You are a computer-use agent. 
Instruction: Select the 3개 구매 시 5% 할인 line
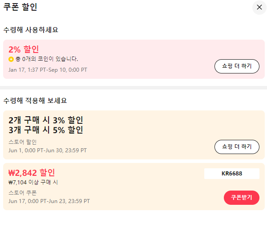click(x=46, y=130)
